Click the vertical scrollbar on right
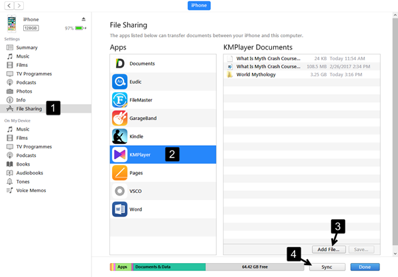The width and height of the screenshot is (398, 277). tap(395, 131)
